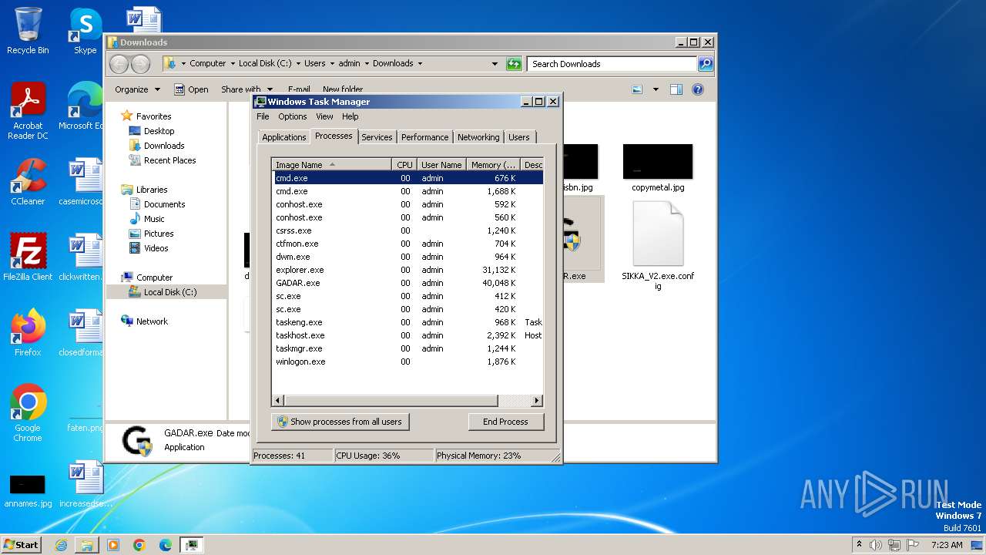
Task: Click the Edge taskbar icon
Action: click(x=166, y=545)
